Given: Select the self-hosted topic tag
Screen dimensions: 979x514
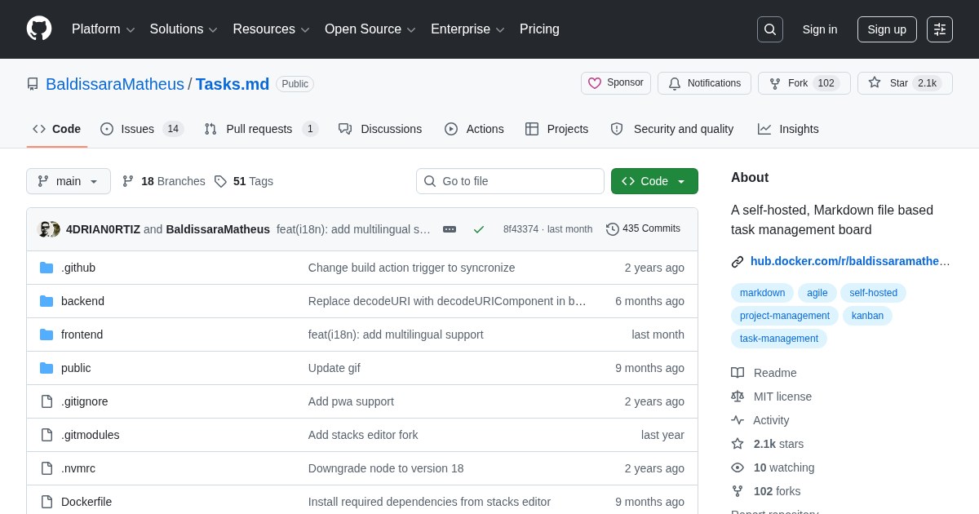Looking at the screenshot, I should coord(873,293).
